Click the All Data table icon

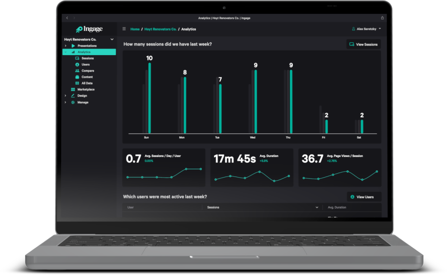click(77, 83)
